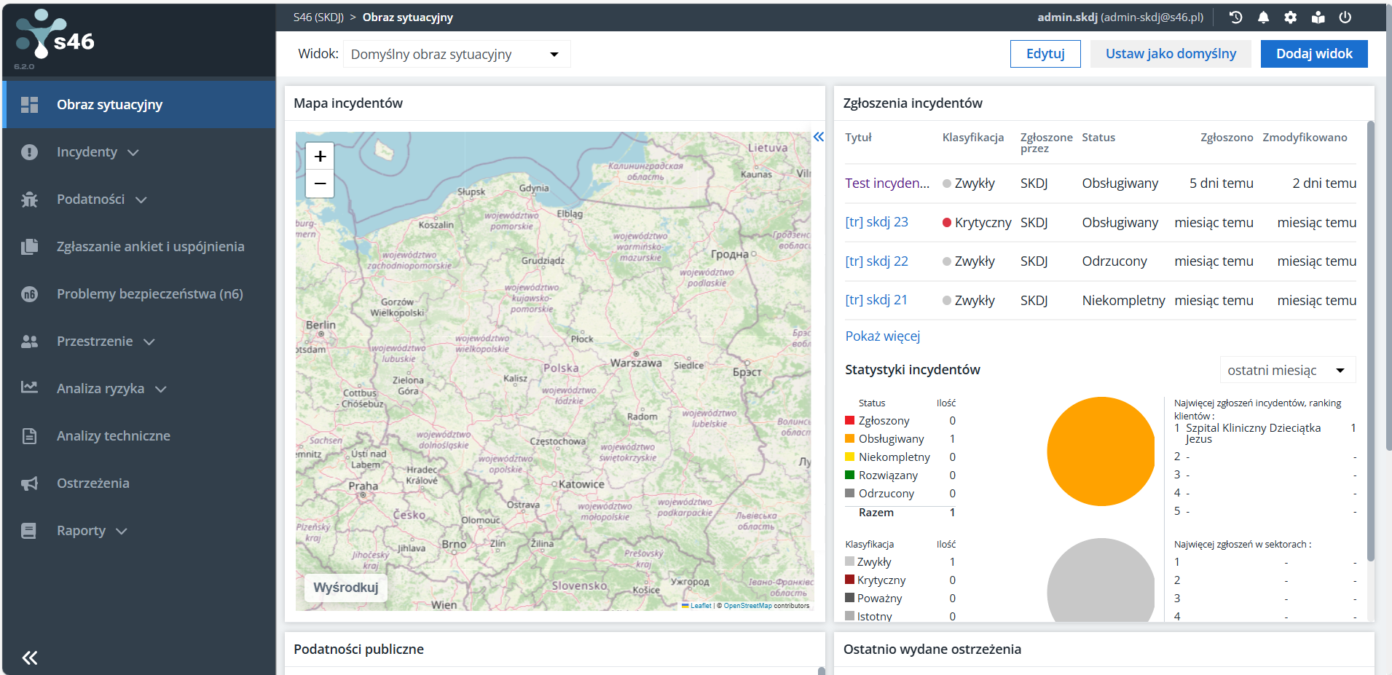Collapse map panel using blue double arrow
The height and width of the screenshot is (675, 1392).
[x=818, y=137]
